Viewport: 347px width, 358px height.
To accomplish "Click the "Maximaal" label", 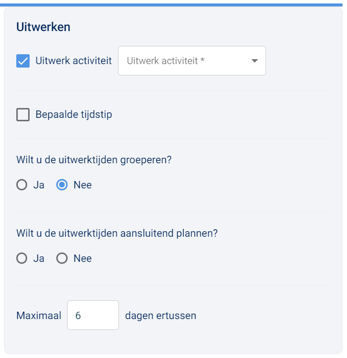I will coord(39,316).
